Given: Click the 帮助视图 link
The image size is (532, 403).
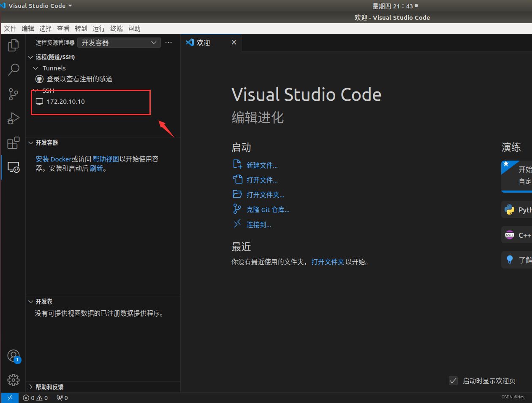Looking at the screenshot, I should (106, 159).
